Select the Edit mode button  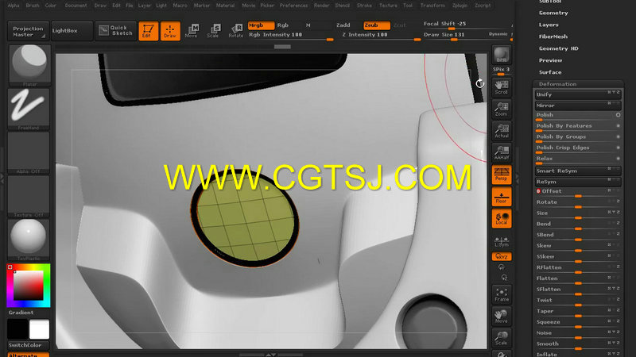[148, 31]
